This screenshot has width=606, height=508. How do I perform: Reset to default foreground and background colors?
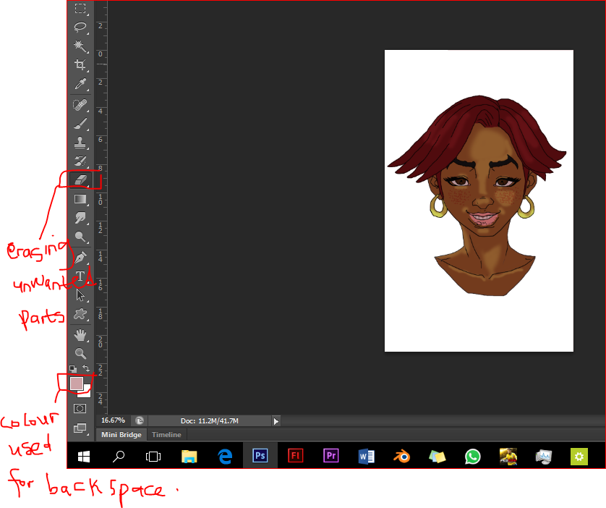[x=72, y=369]
